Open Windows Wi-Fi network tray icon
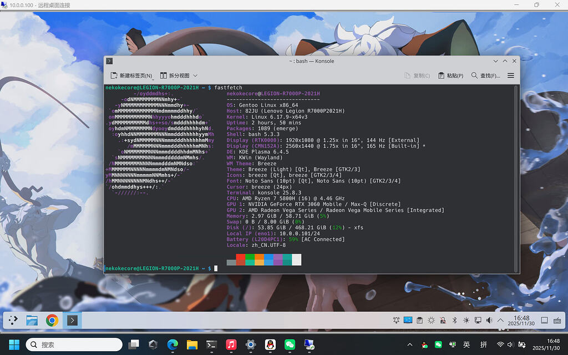 coord(500,344)
